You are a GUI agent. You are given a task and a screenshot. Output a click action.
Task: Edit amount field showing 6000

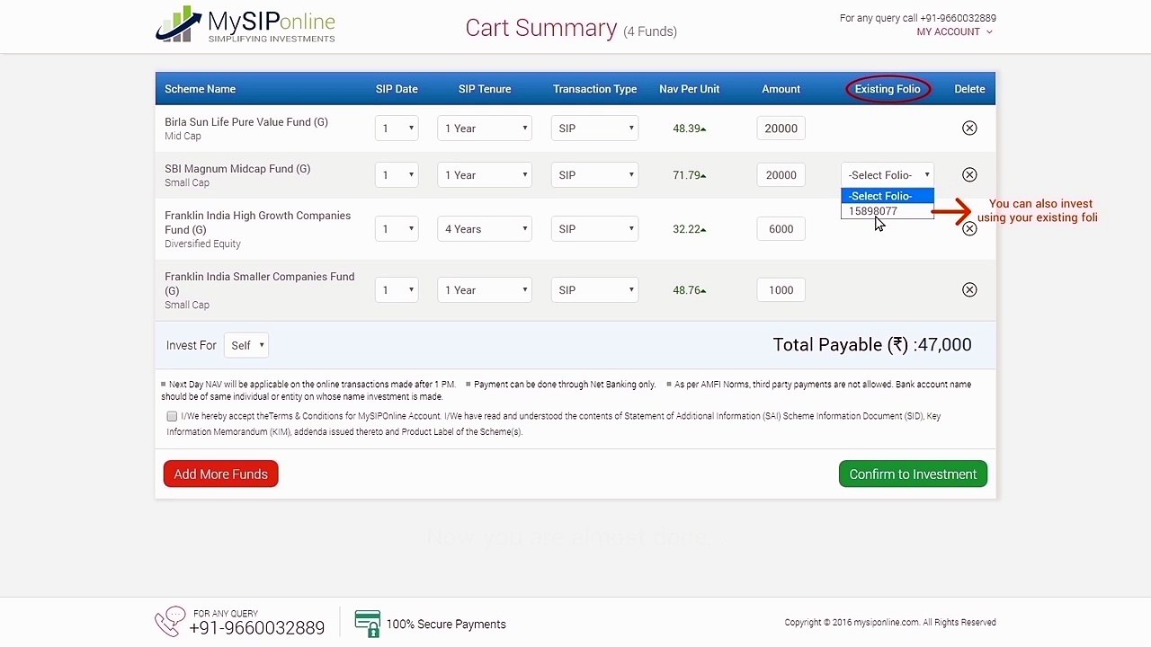tap(781, 229)
